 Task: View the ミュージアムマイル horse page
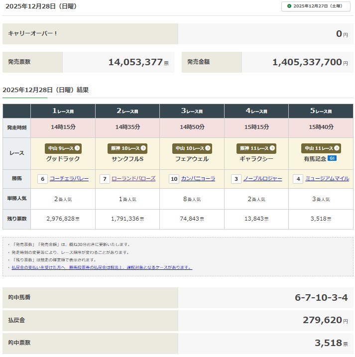tap(327, 179)
